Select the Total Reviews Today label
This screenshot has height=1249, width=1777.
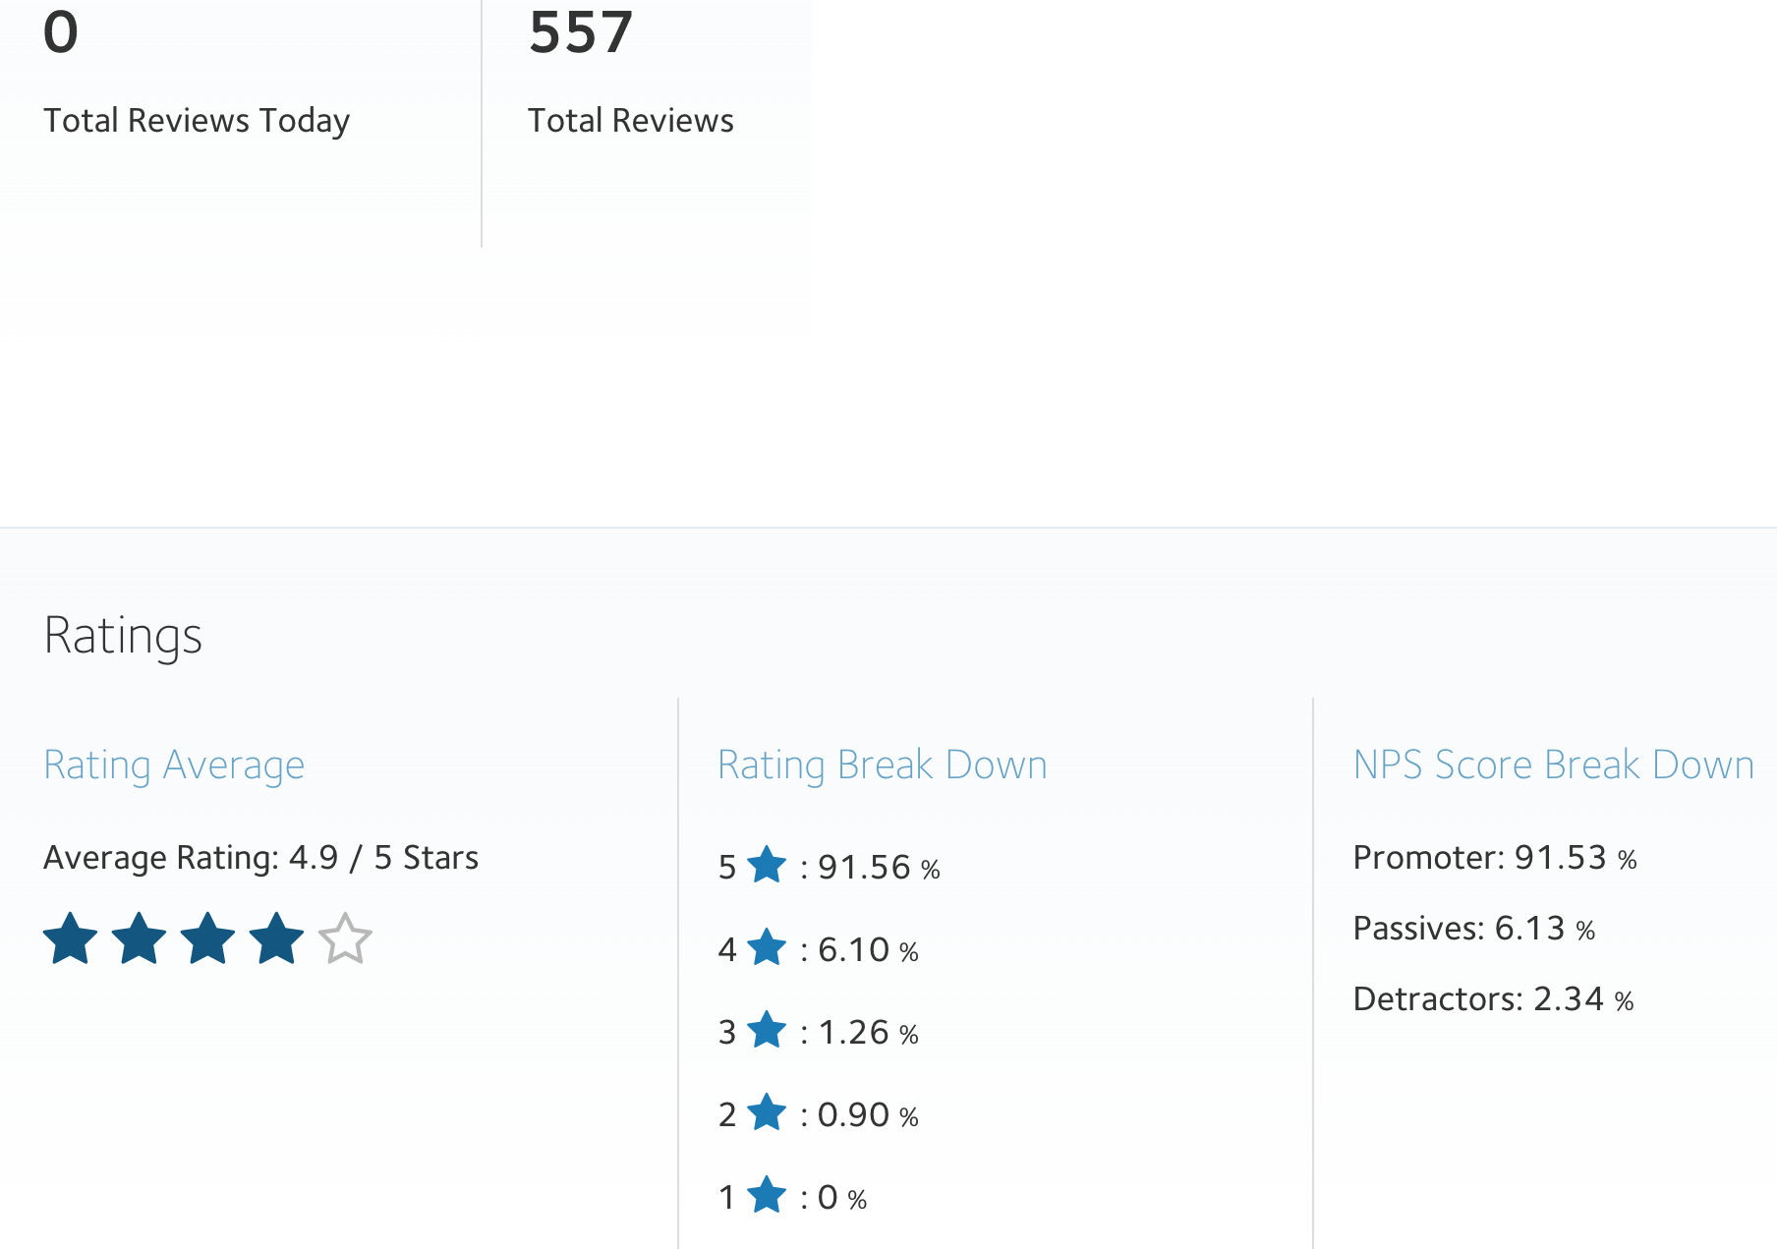(x=197, y=120)
